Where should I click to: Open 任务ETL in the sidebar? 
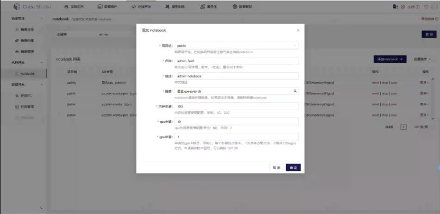[x=24, y=96]
